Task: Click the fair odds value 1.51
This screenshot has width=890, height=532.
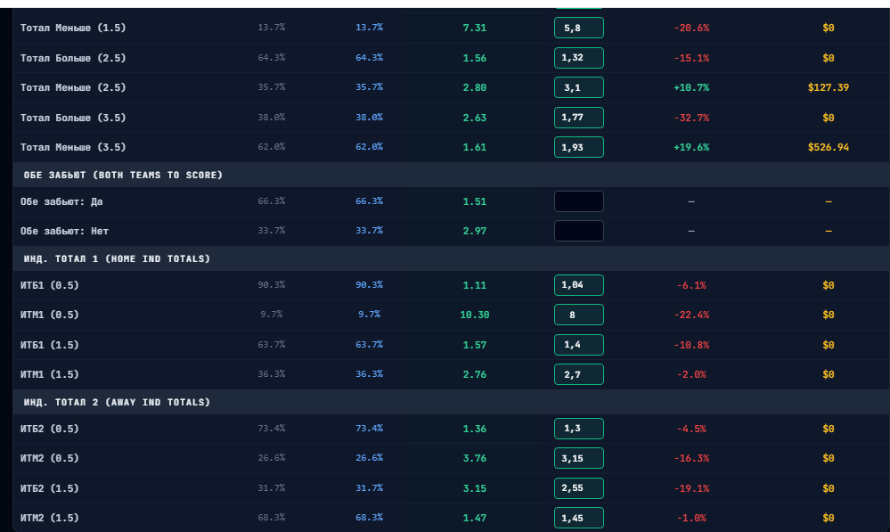Action: [x=475, y=201]
